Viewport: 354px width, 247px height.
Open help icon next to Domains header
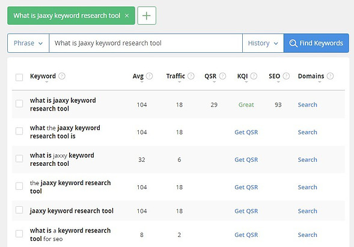(x=330, y=76)
